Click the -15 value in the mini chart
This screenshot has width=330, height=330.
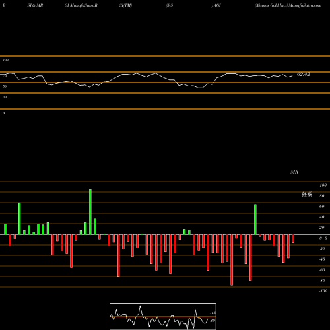[213, 313]
